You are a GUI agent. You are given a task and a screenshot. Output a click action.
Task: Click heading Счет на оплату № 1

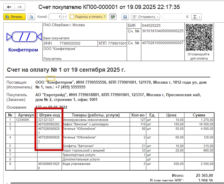pos(66,70)
